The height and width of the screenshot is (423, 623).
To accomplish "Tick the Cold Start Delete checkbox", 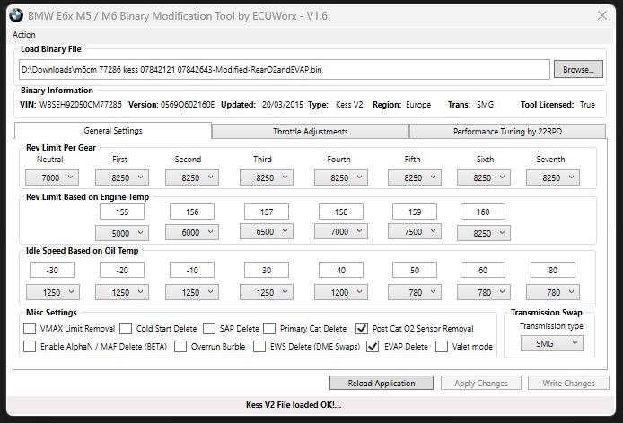I will [127, 329].
